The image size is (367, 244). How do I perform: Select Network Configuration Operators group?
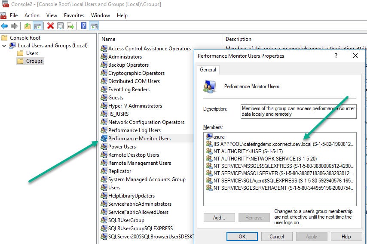(146, 122)
